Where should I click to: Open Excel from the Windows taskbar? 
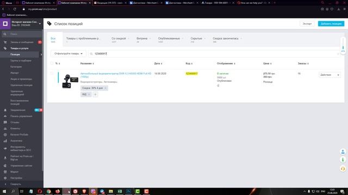120,191
